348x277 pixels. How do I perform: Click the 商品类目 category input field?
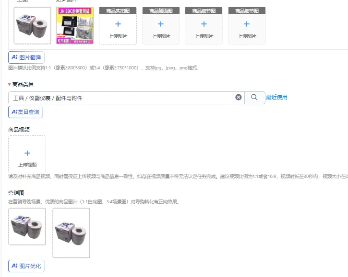(x=127, y=98)
